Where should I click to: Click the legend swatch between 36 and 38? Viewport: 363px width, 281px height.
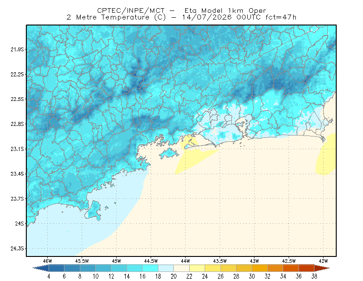pyautogui.click(x=307, y=268)
